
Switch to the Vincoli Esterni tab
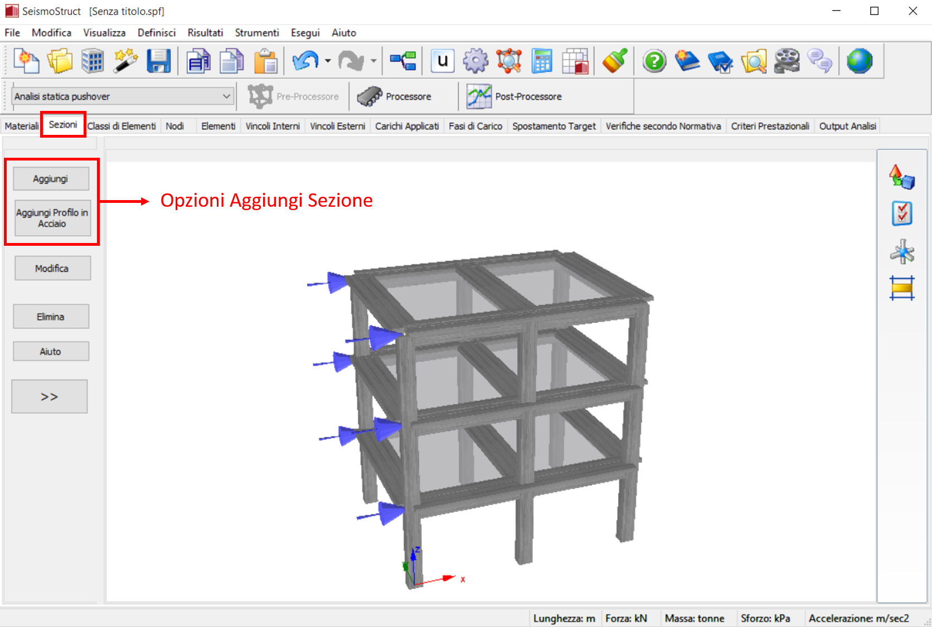(337, 127)
